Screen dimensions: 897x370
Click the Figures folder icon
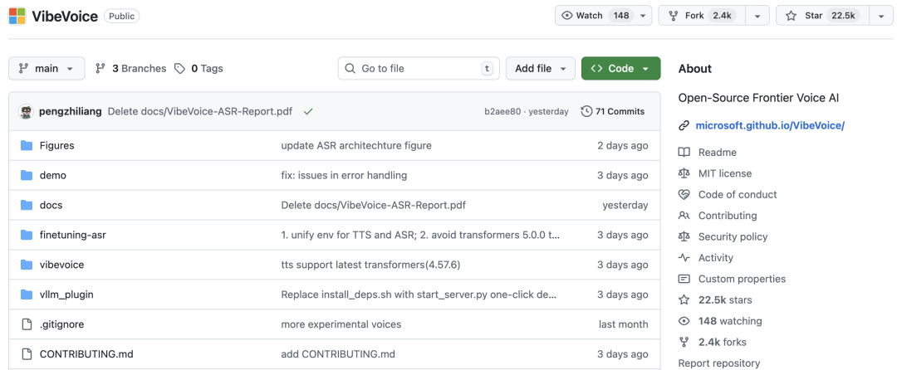coord(26,146)
